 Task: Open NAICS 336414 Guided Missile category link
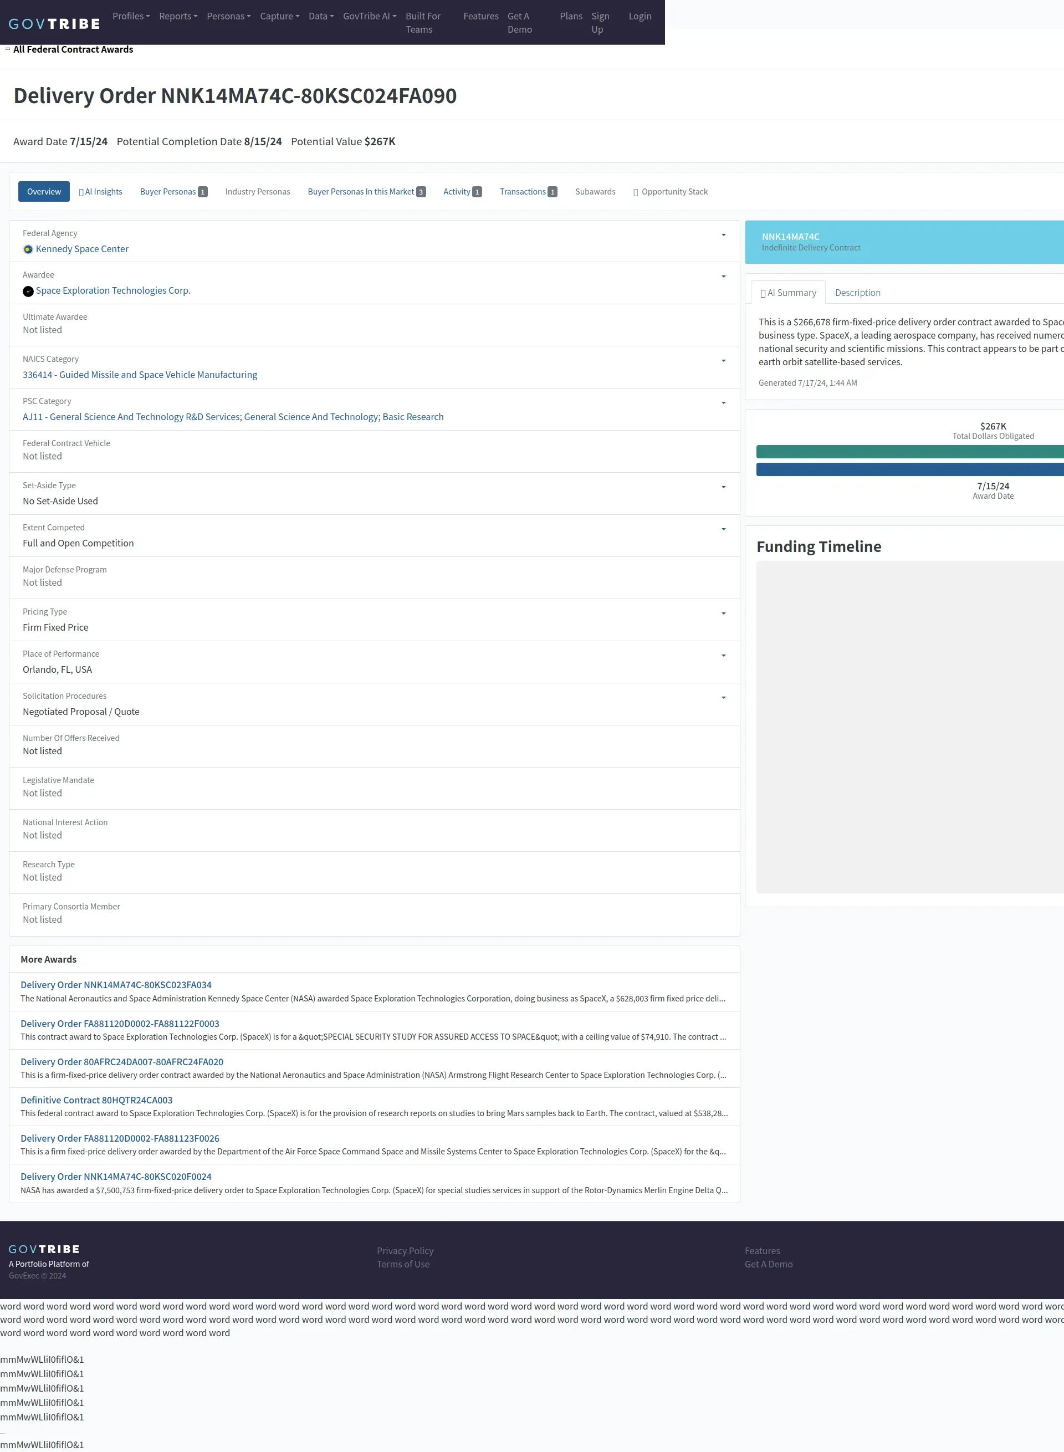[140, 375]
